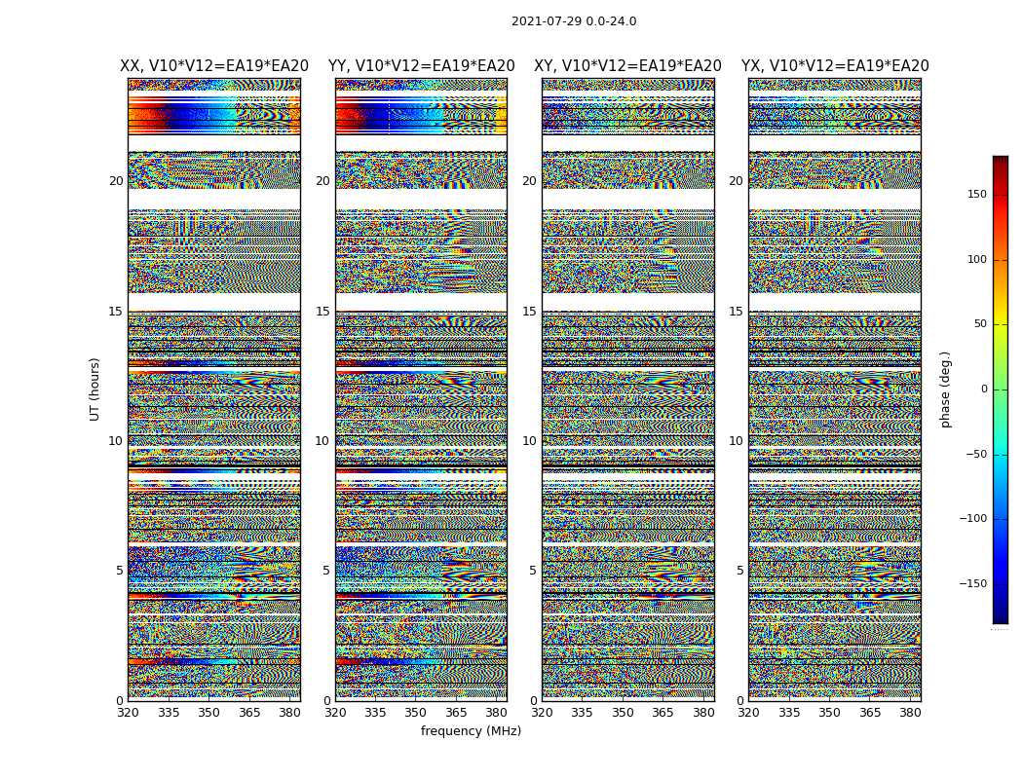Screen dimensions: 1023x779
Task: Select the YX, V10*V12=EA19*EA20 panel title
Action: [835, 66]
